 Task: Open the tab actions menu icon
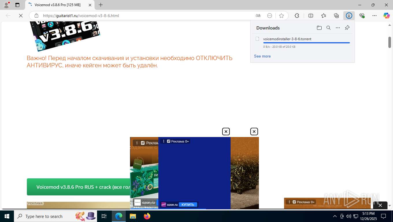(x=17, y=5)
